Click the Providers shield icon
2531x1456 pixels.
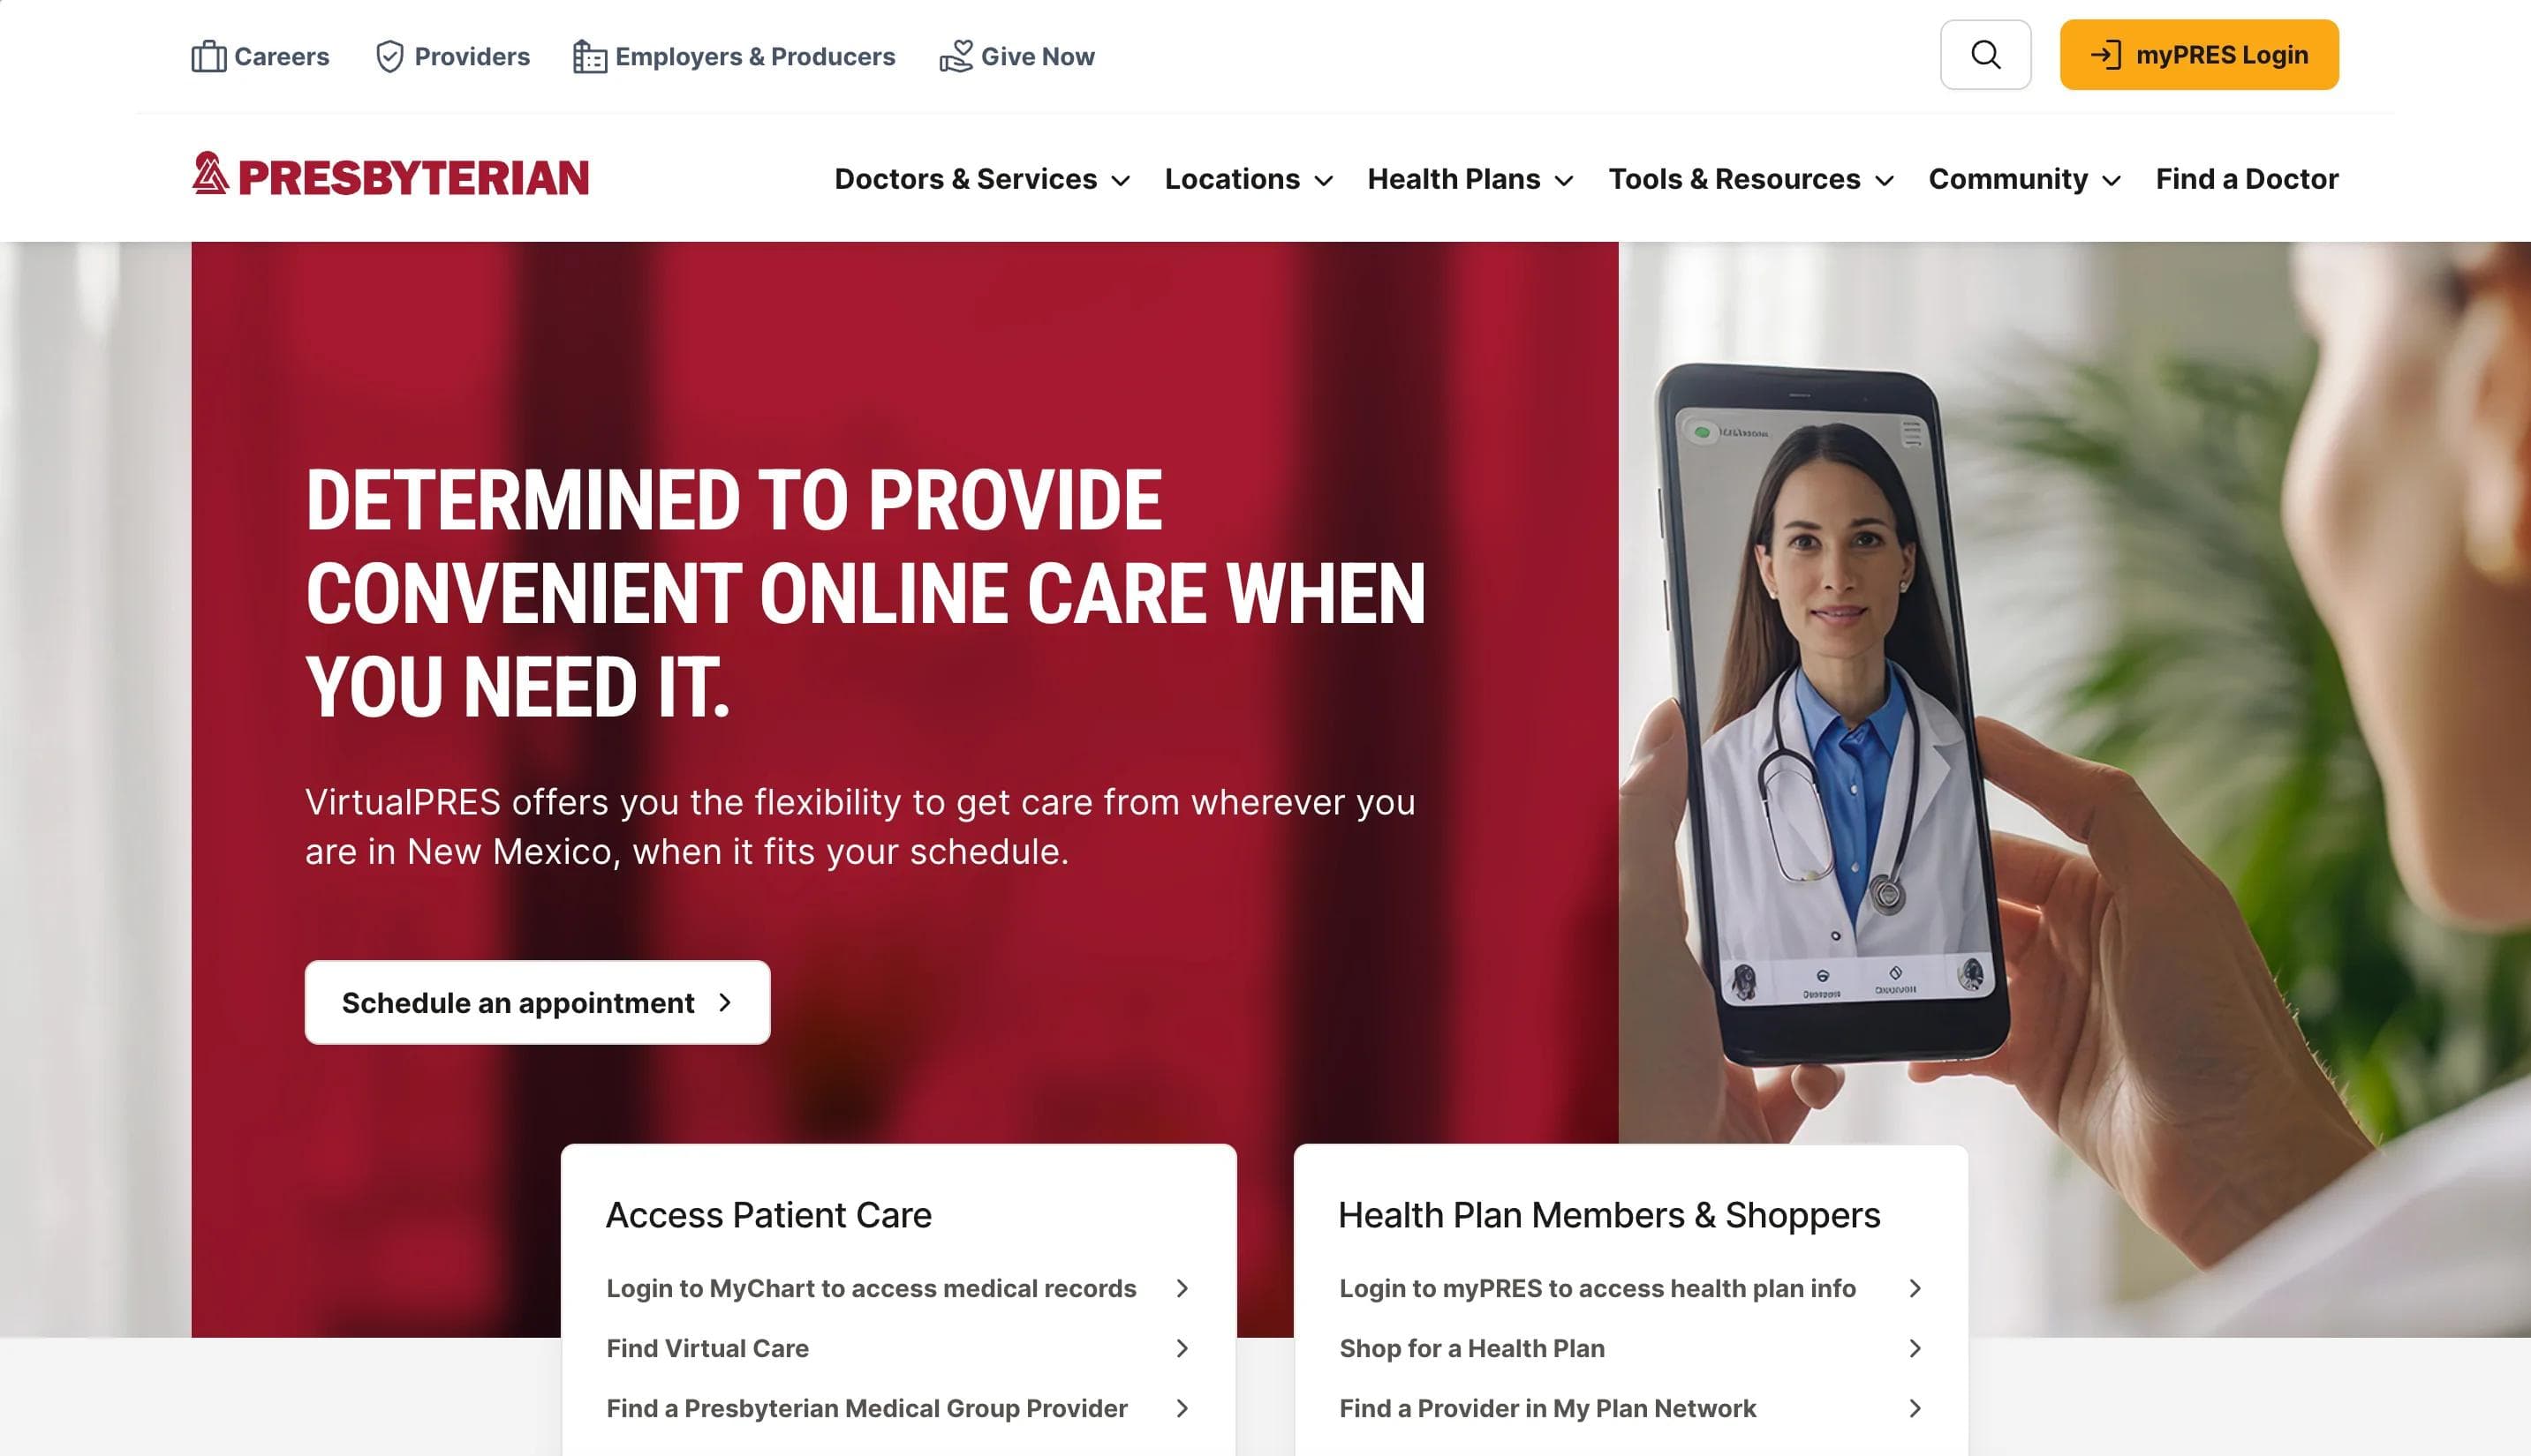tap(389, 56)
